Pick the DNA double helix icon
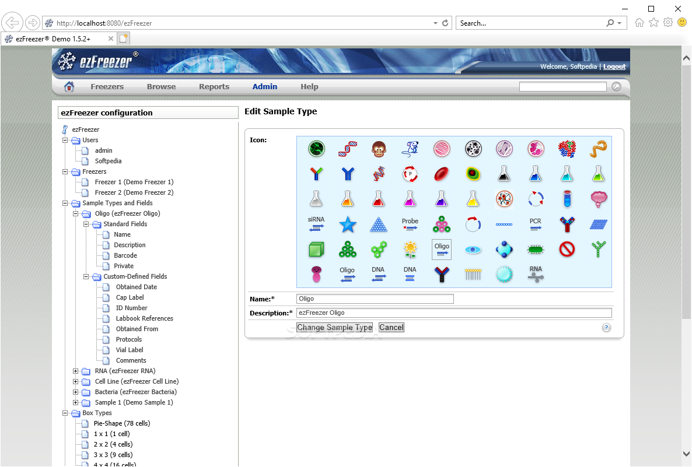 (x=348, y=149)
